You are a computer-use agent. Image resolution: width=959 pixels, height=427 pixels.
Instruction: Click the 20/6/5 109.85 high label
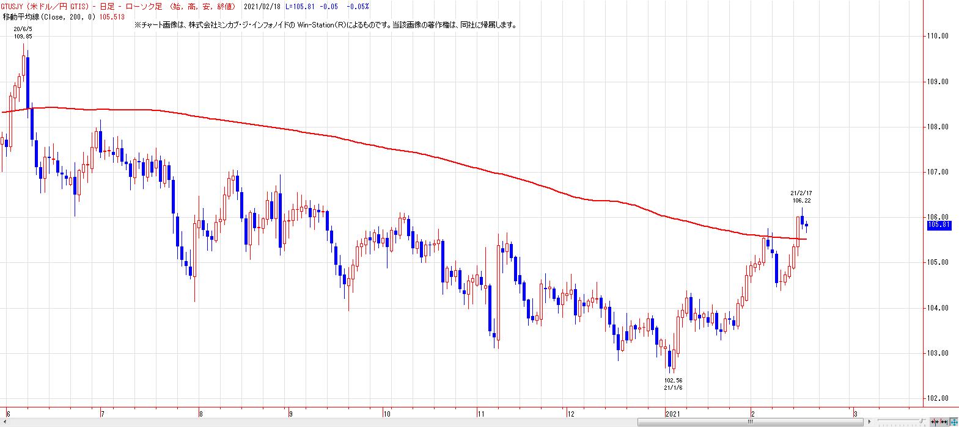point(23,32)
